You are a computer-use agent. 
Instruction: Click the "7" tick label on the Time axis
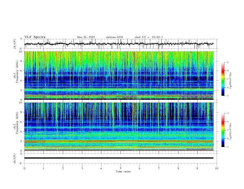(x=159, y=168)
